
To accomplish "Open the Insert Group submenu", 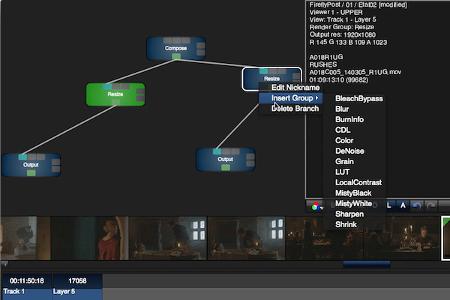I will tap(291, 98).
